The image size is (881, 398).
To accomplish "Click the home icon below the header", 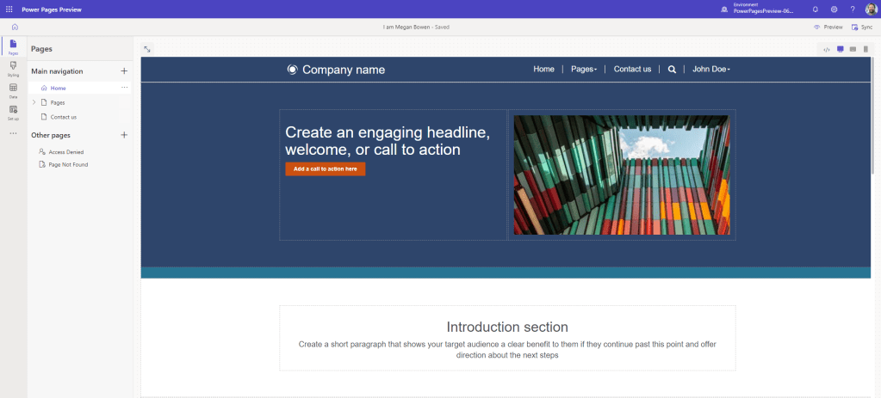I will pos(15,27).
